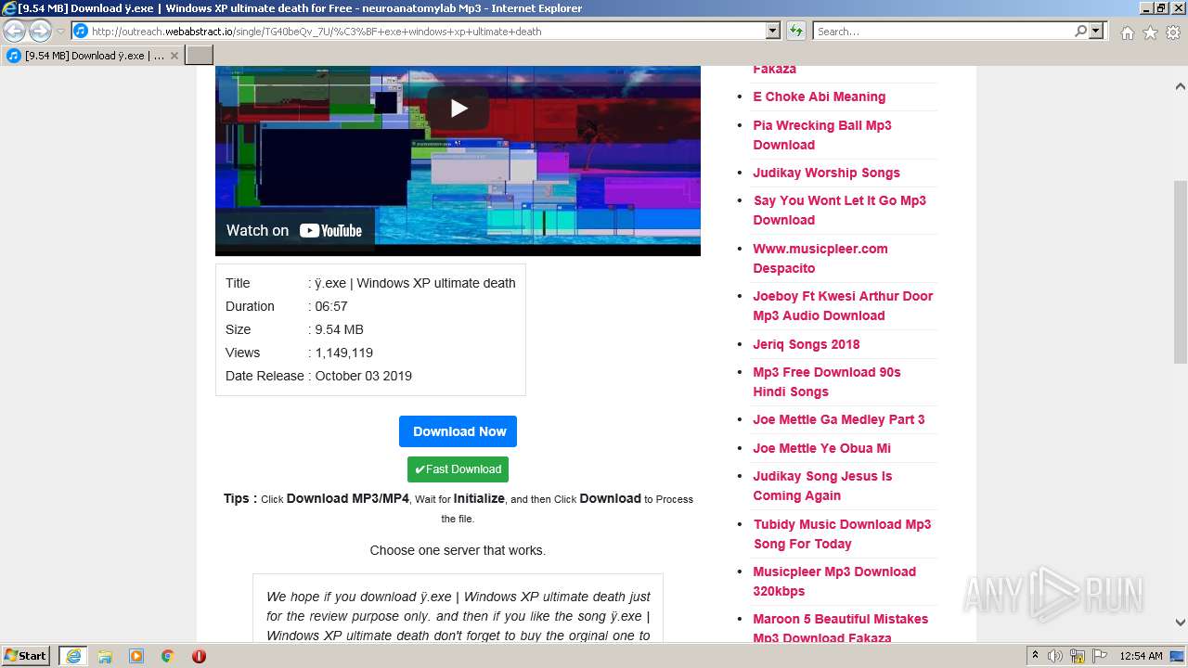
Task: Open Joeboy Ft Kwesi Arthur Door link
Action: point(843,305)
